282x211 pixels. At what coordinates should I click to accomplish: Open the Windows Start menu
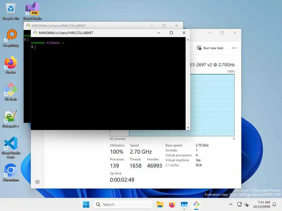(86, 204)
